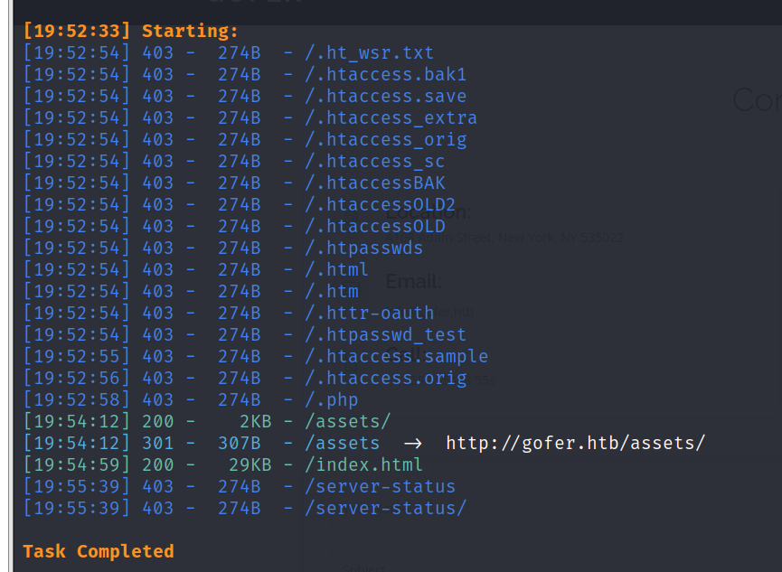This screenshot has height=572, width=782.
Task: Click the 29KB size value
Action: point(250,465)
